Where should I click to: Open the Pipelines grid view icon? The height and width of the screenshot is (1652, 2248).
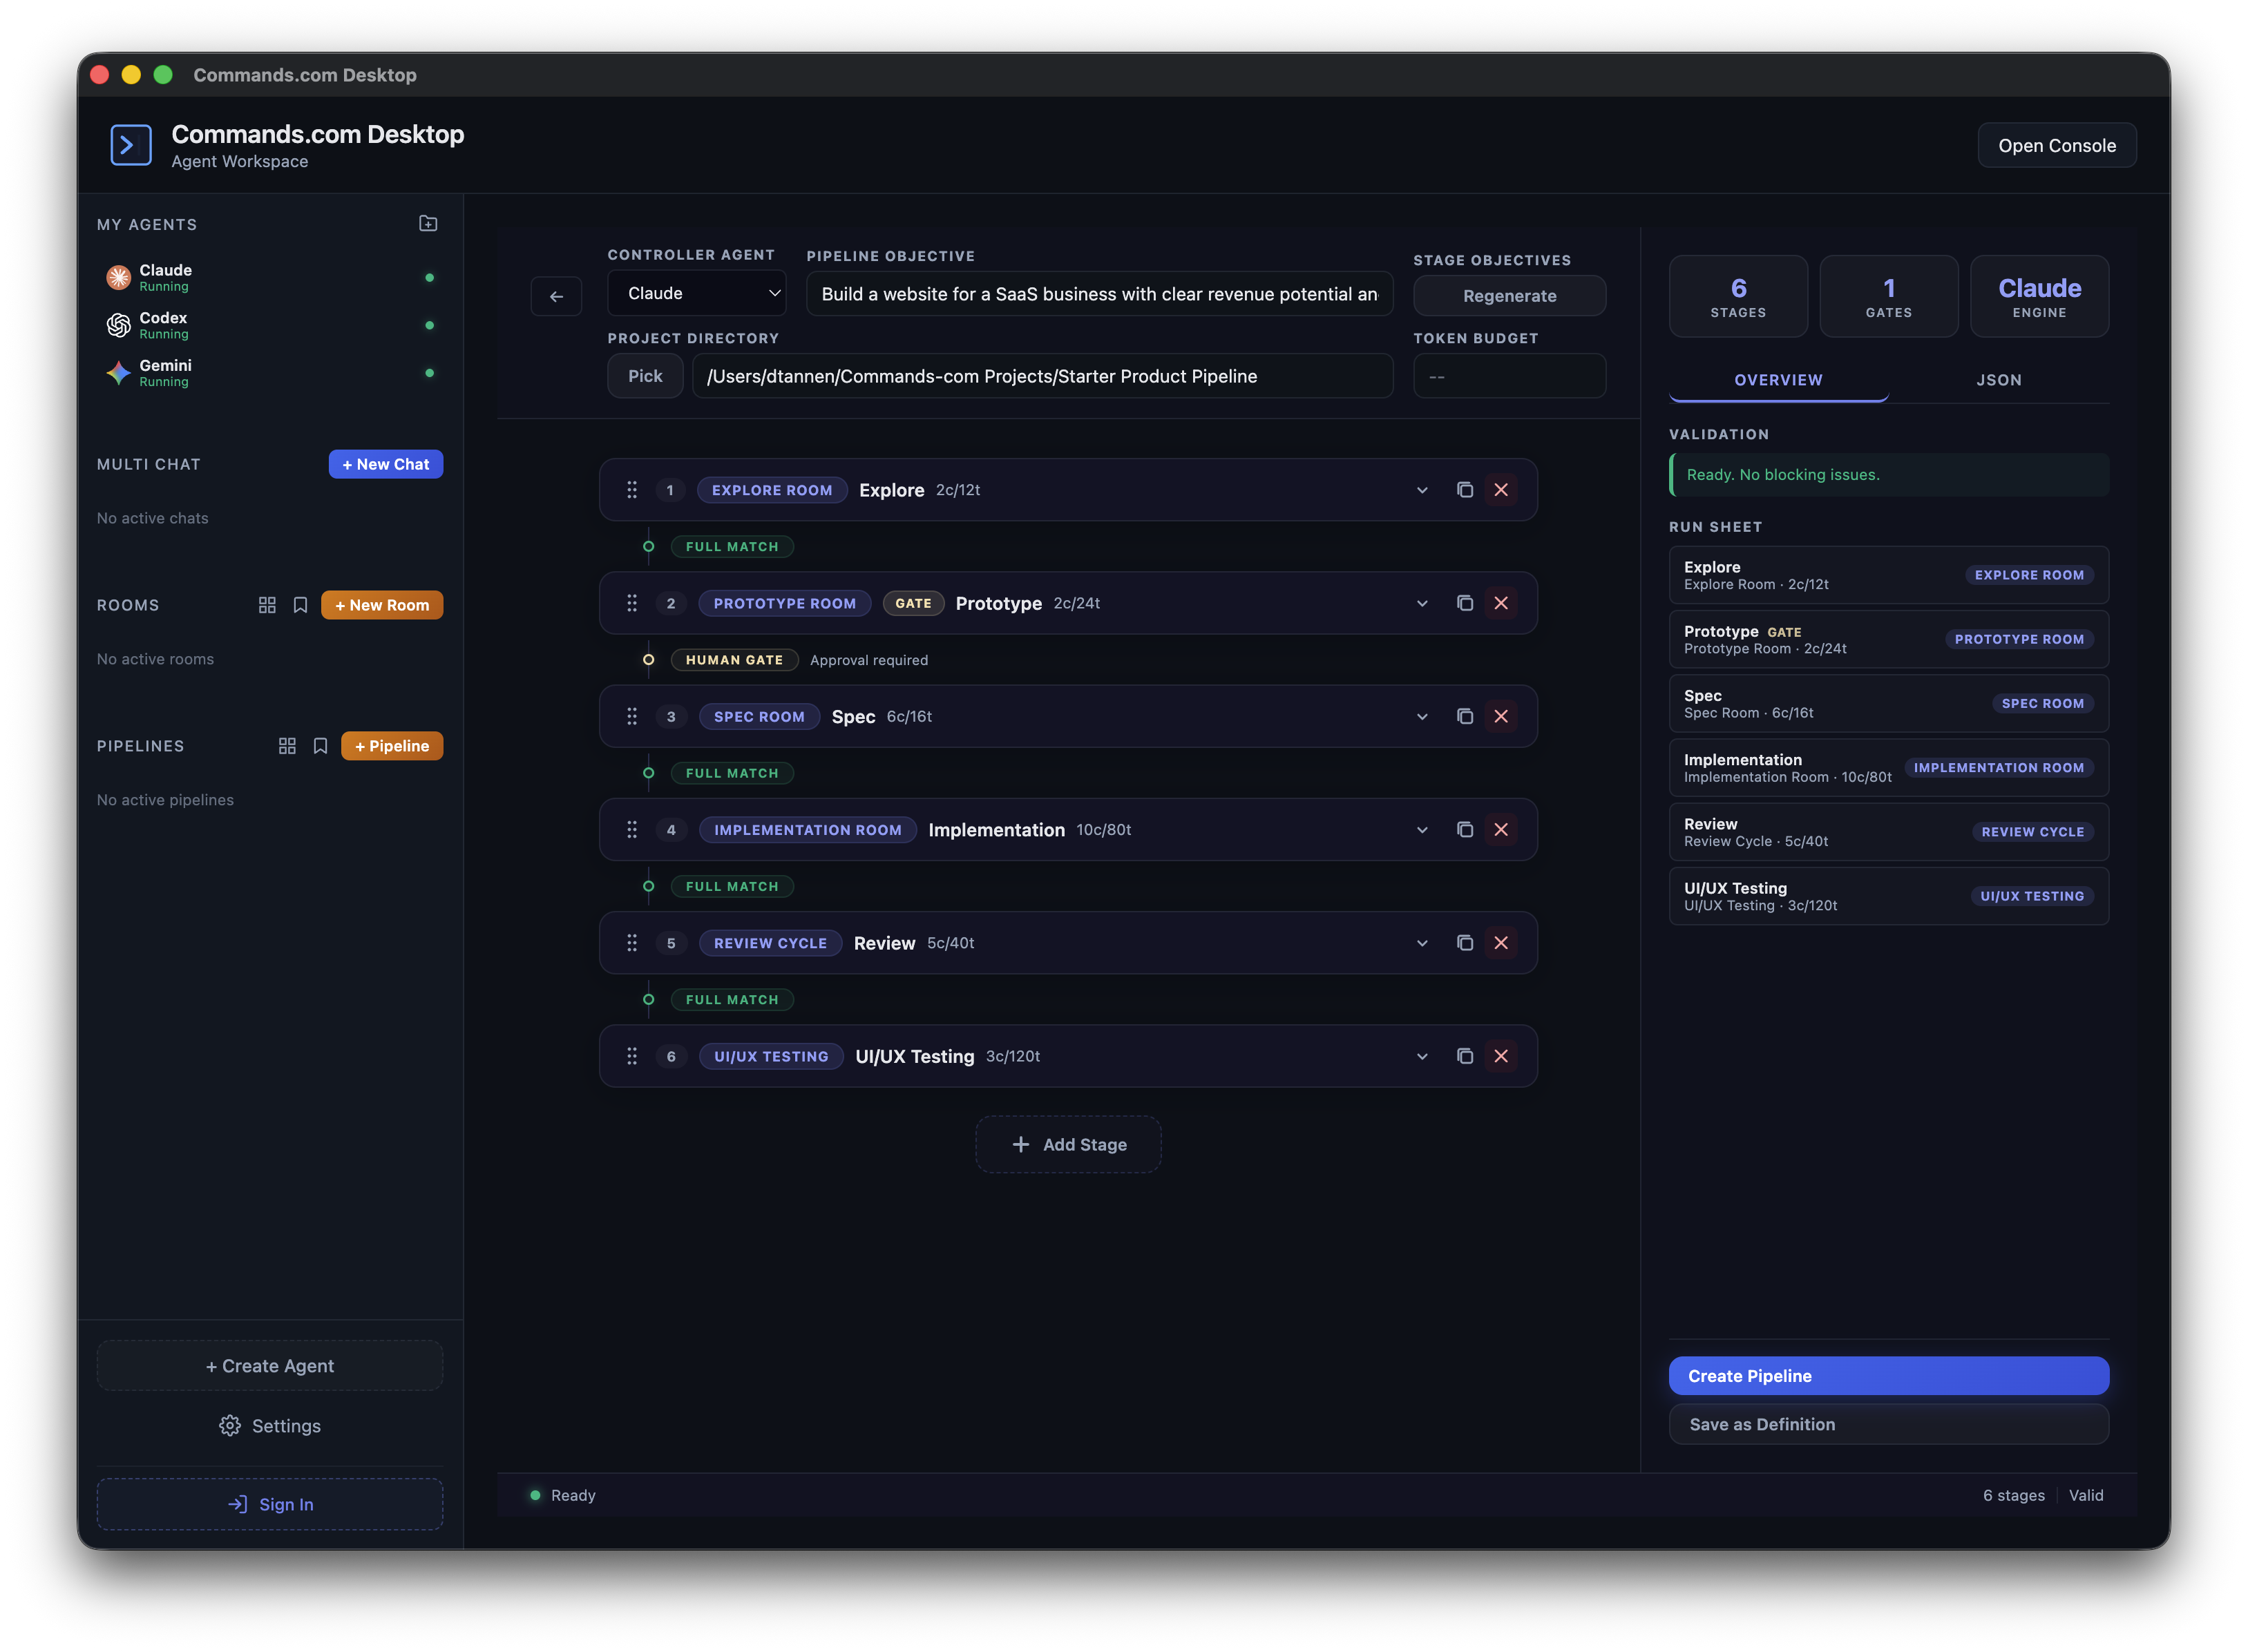pyautogui.click(x=287, y=746)
